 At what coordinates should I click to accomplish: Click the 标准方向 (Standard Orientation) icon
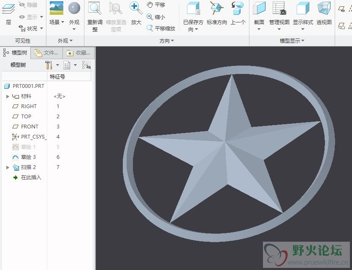(x=217, y=8)
